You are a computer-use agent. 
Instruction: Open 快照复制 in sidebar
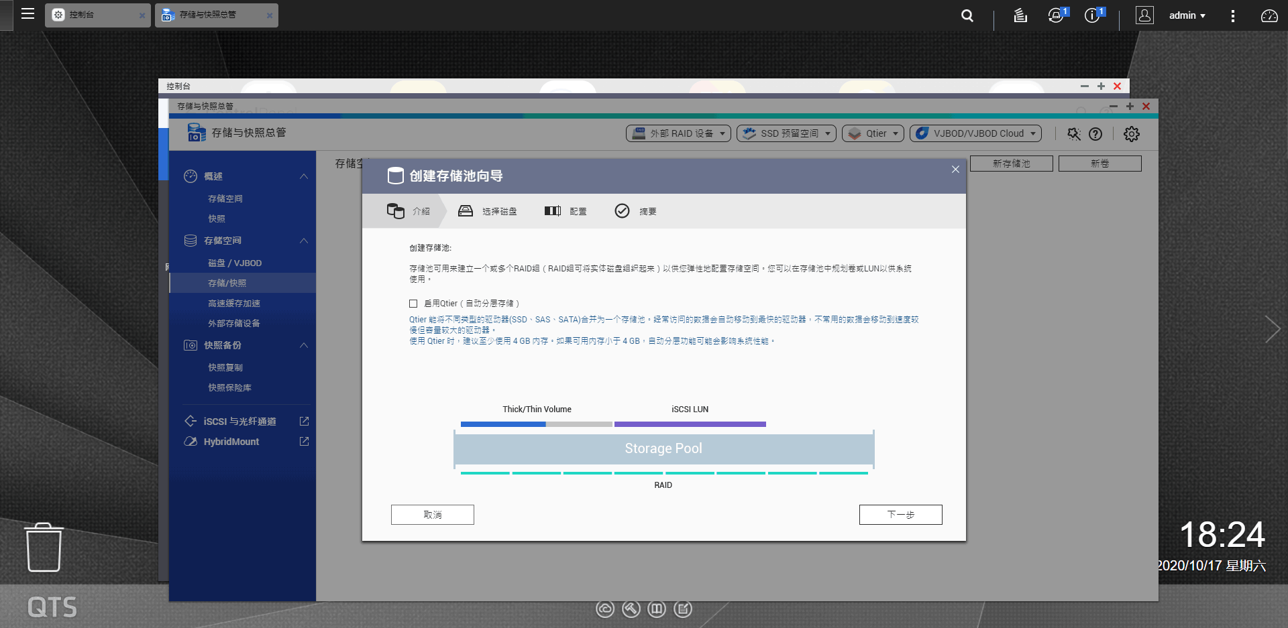point(225,367)
